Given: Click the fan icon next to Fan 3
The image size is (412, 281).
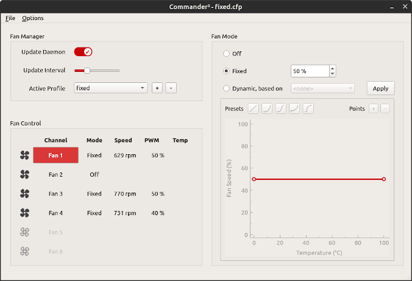Looking at the screenshot, I should (x=25, y=193).
